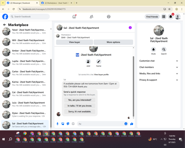This screenshot has width=185, height=148.
Task: Go back with the Marketplace back arrow
Action: (x=4, y=25)
